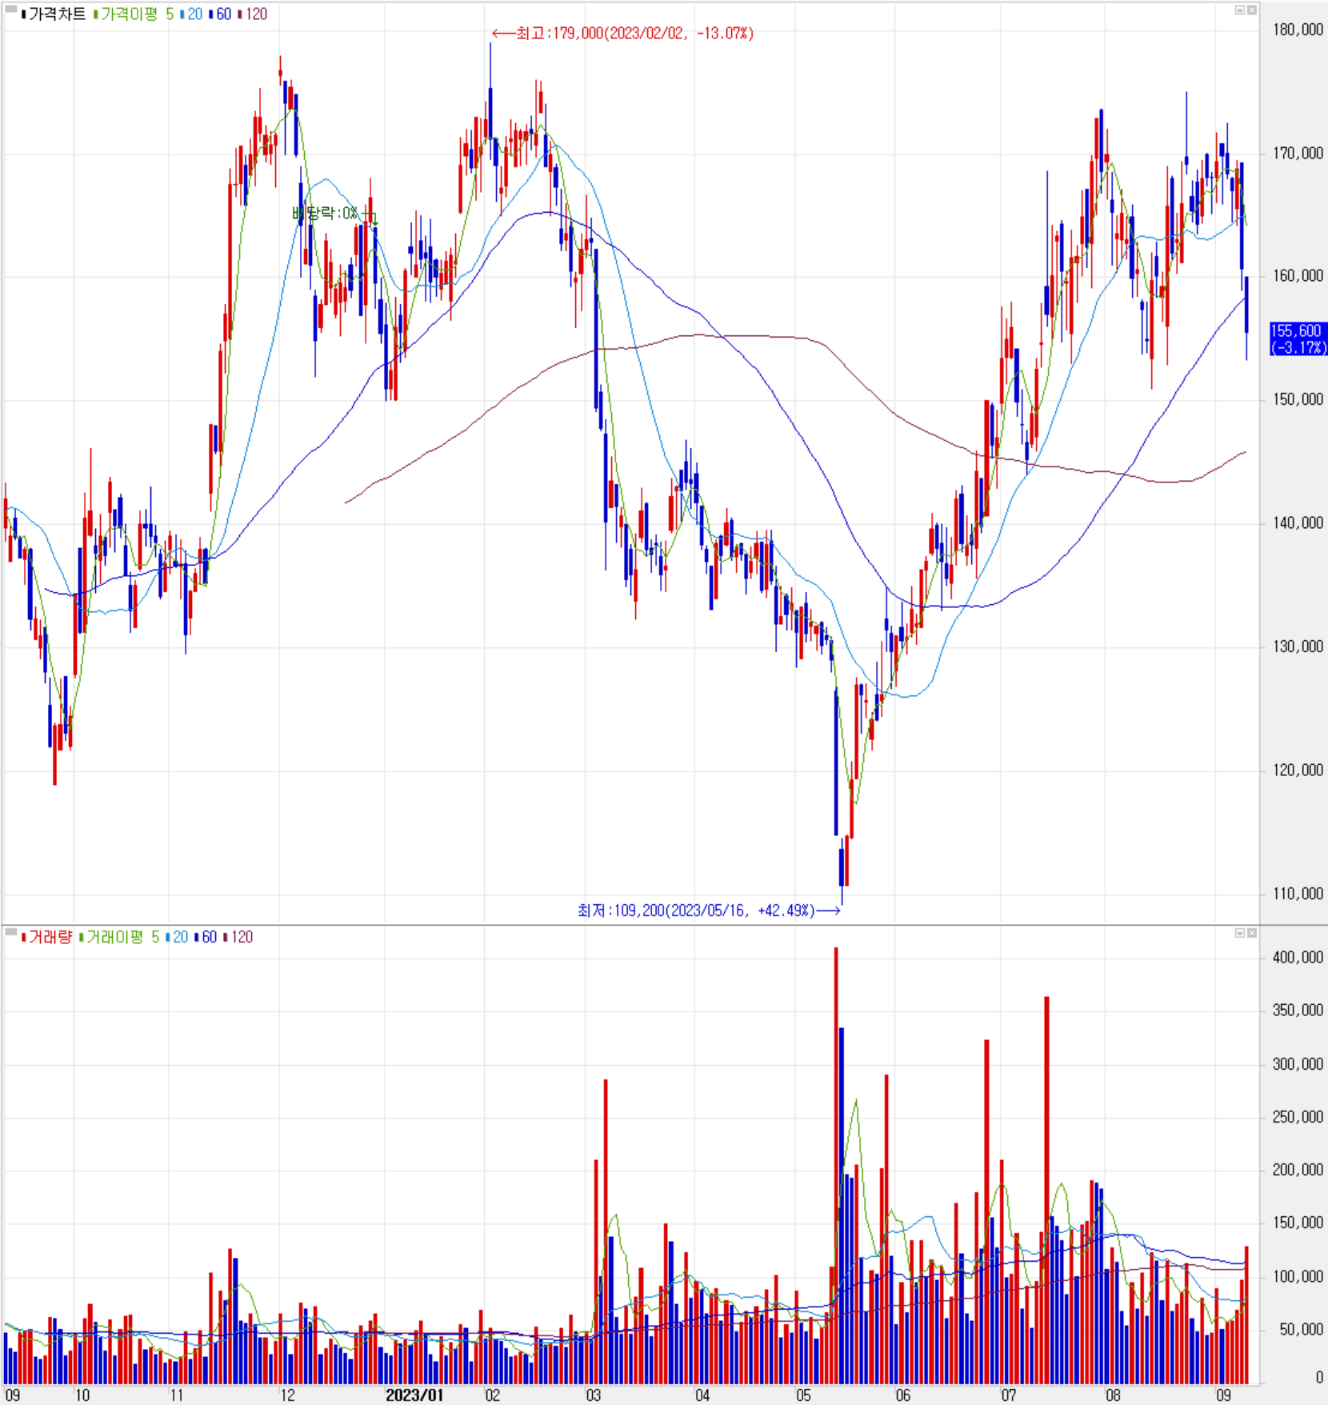Select the 20-day price moving average legend
1328x1405 pixels.
(x=191, y=14)
